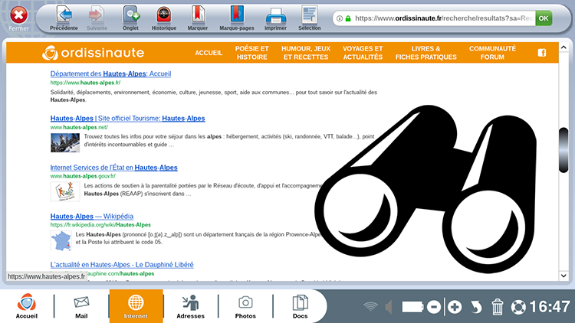Zoom in with the plus button
This screenshot has width=575, height=323.
click(x=455, y=307)
